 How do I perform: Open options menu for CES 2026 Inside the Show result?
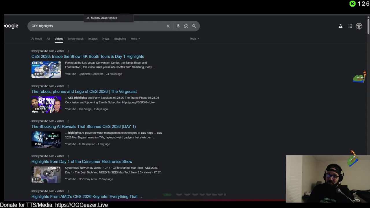[68, 51]
